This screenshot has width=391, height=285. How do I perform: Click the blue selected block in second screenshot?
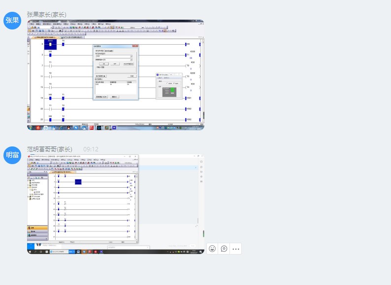click(78, 182)
